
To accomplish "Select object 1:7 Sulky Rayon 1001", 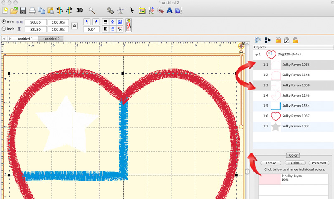I will tap(293, 127).
